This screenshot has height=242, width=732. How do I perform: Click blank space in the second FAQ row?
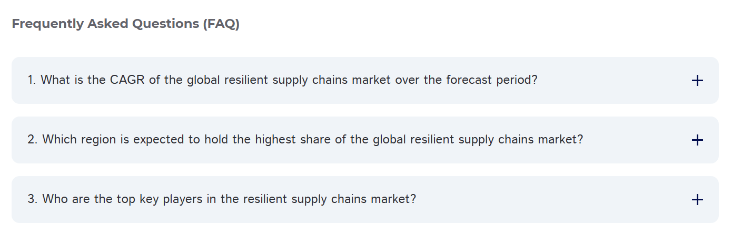click(x=637, y=140)
